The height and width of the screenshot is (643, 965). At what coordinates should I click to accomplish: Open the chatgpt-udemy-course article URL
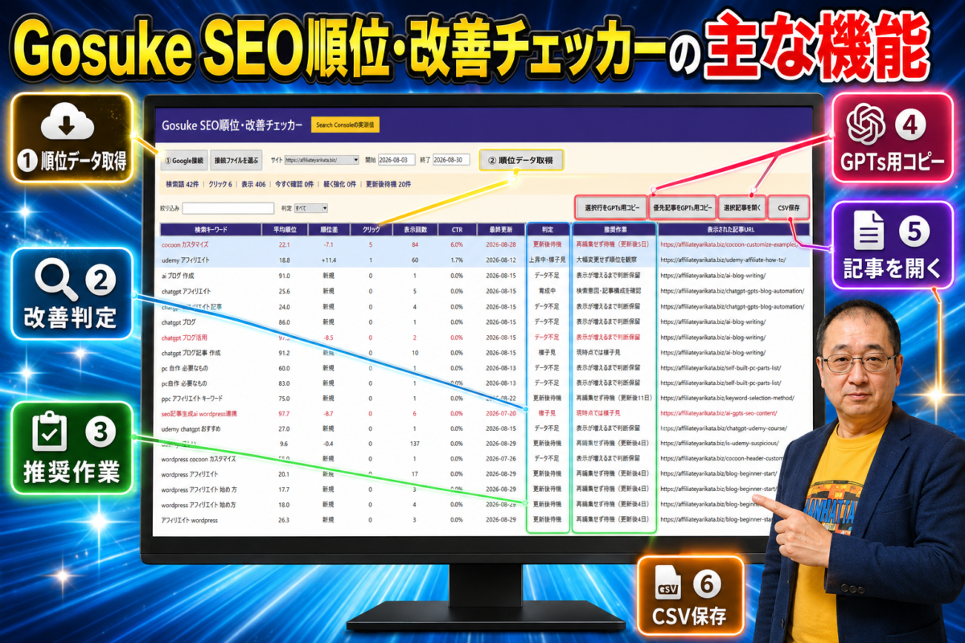723,428
